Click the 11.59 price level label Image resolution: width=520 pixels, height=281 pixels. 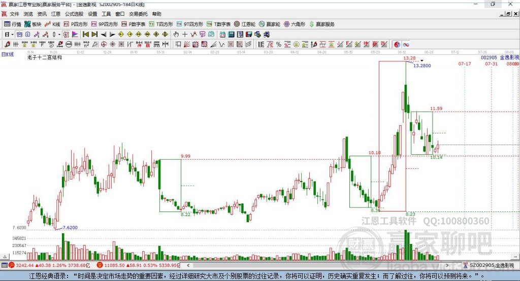[436, 109]
